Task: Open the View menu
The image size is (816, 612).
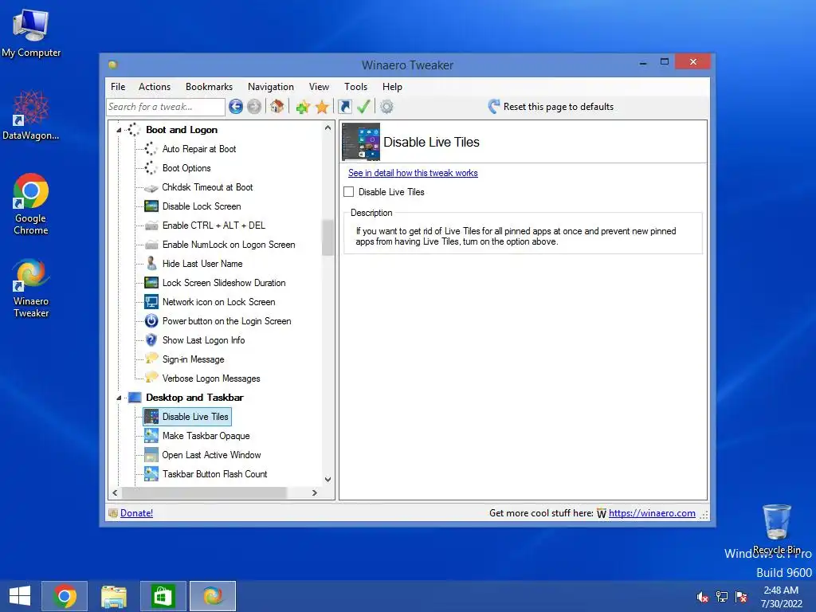Action: coord(319,87)
